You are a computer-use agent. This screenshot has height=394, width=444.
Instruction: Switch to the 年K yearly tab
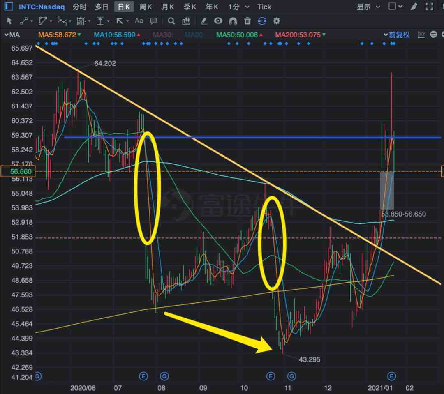(x=212, y=7)
